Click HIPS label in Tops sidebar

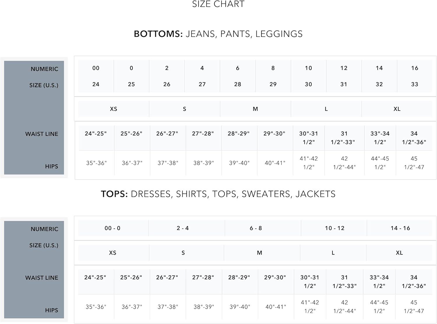[52, 310]
